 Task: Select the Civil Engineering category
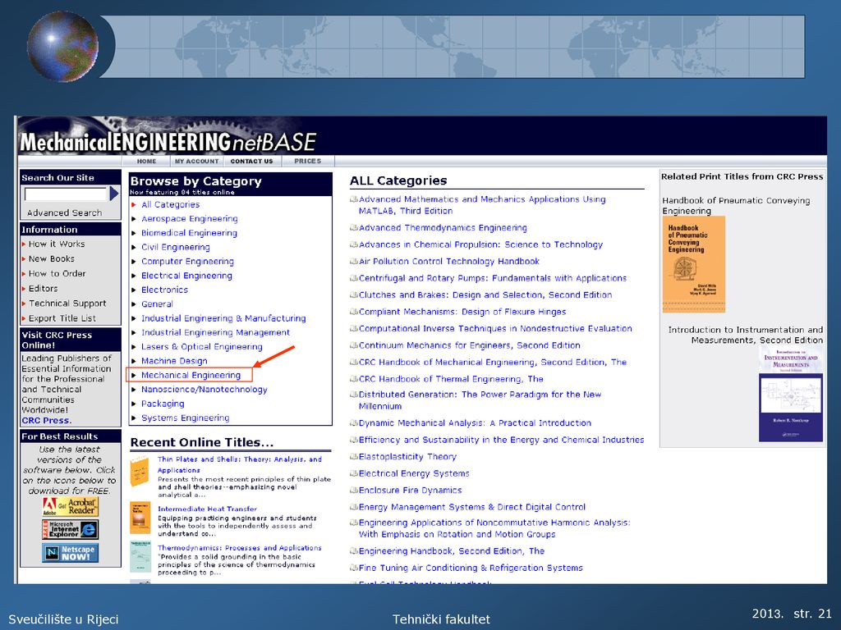[176, 248]
